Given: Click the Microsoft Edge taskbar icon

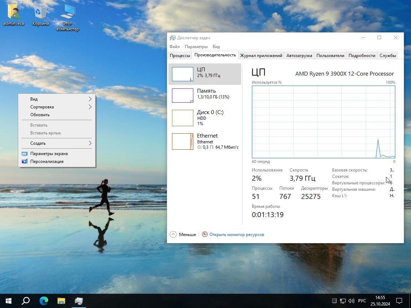Looking at the screenshot, I should tap(44, 301).
